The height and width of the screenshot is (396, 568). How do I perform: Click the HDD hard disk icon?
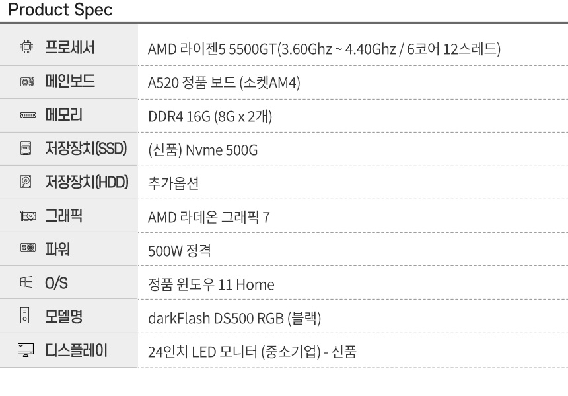click(x=27, y=183)
